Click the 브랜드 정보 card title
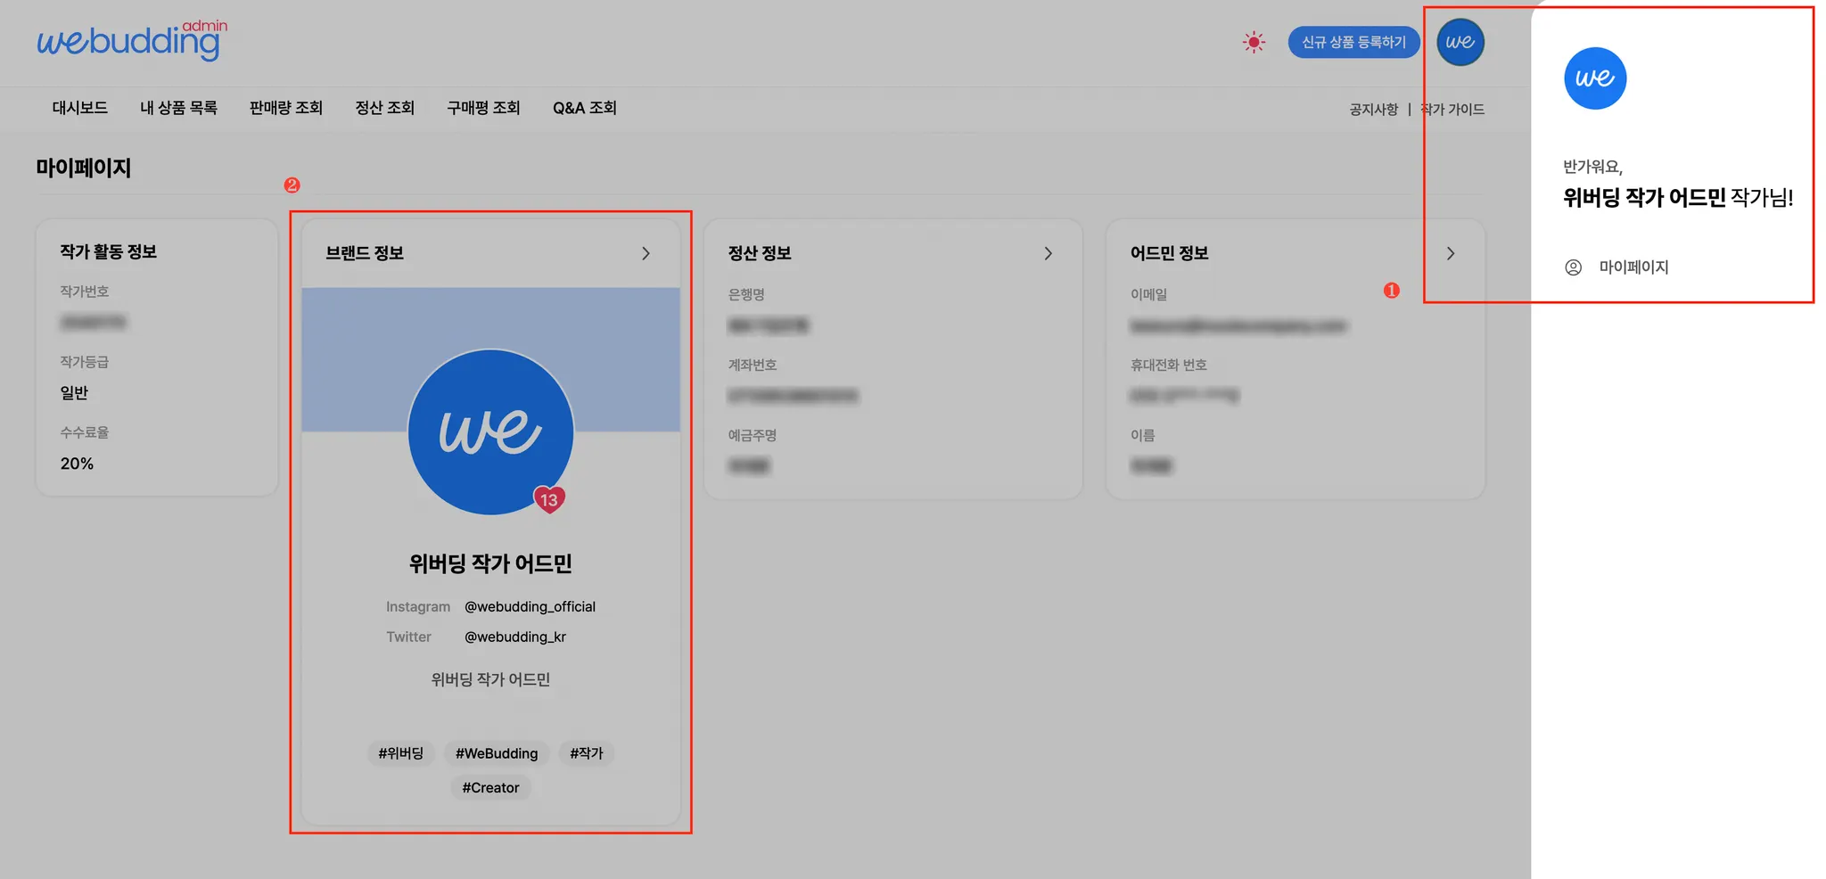Viewport: 1826px width, 879px height. (x=365, y=253)
